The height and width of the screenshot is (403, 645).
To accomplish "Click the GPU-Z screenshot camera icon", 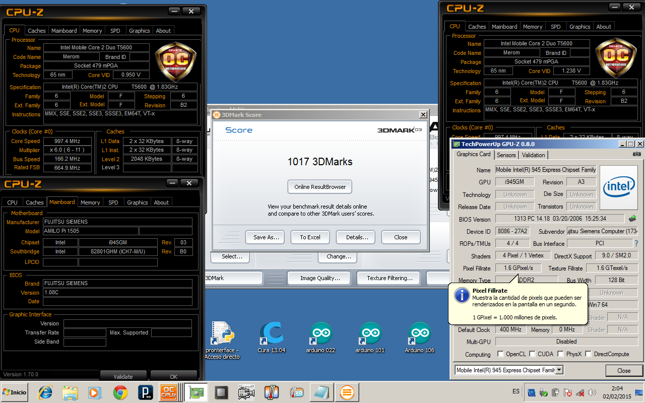I will (x=637, y=154).
